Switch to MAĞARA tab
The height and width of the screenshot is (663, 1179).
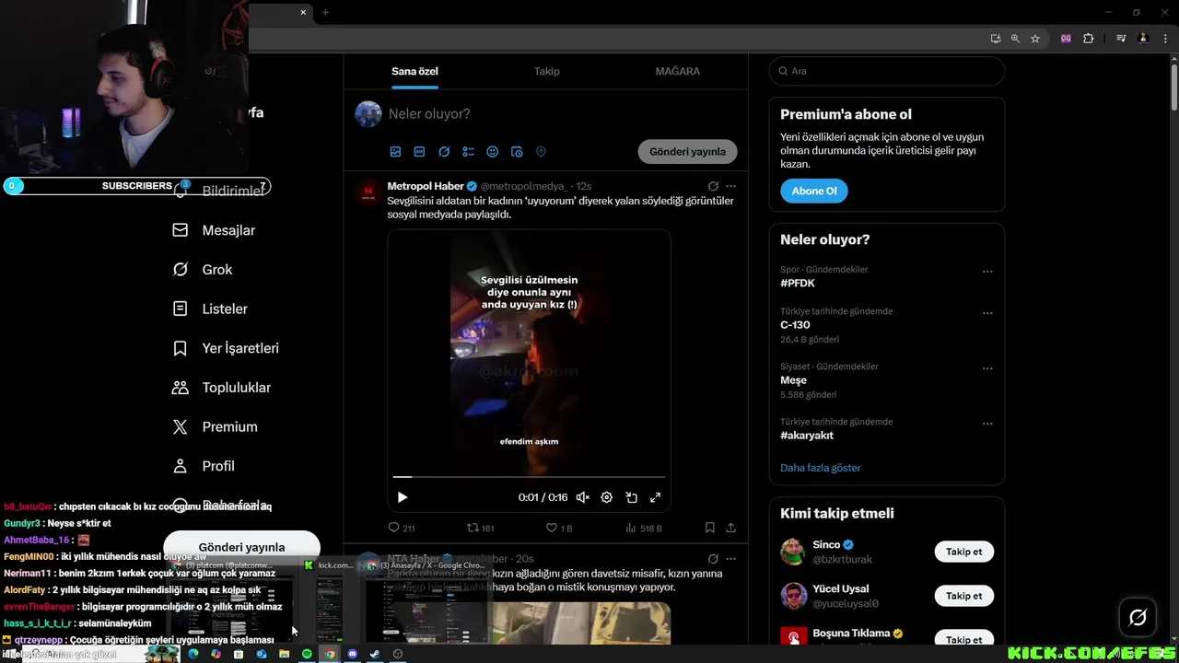click(678, 71)
